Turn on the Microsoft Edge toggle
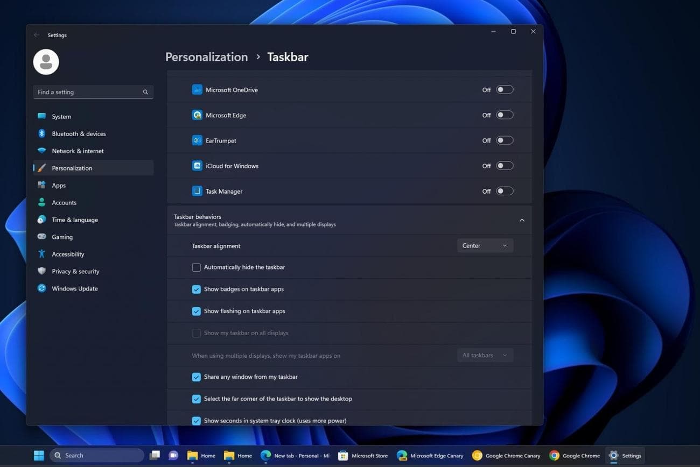Screen dimensions: 700x467 pos(505,115)
